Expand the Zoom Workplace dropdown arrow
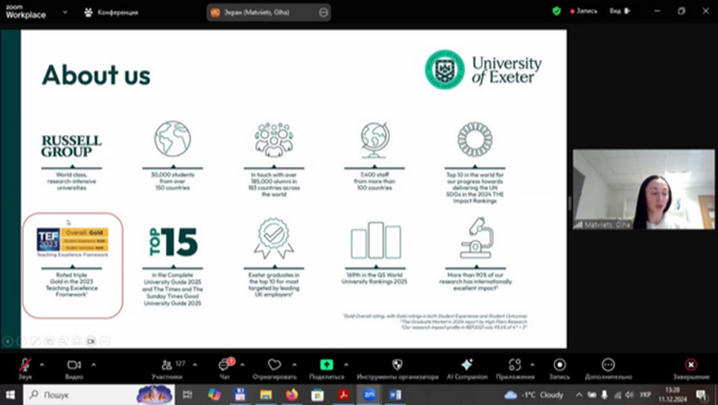The image size is (718, 405). [x=65, y=13]
